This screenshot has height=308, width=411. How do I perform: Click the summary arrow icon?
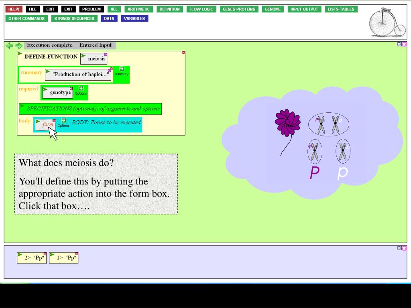point(122,69)
